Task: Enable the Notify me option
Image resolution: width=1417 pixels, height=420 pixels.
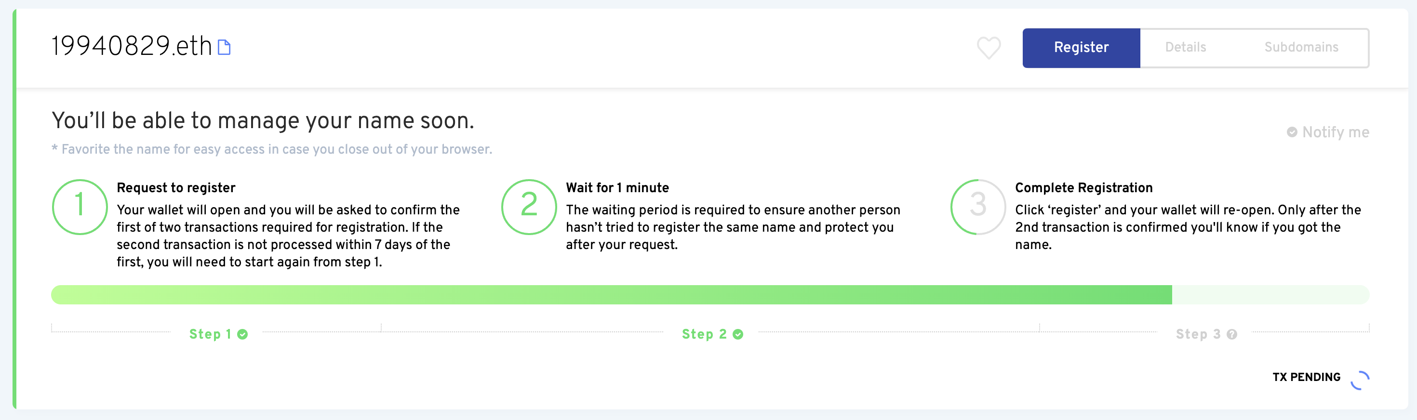Action: [x=1328, y=132]
